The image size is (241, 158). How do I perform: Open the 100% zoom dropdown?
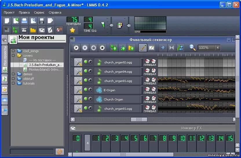tap(218, 48)
